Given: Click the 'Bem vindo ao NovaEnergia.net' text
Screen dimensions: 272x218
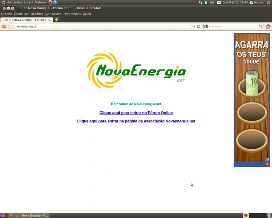Looking at the screenshot, I should (x=136, y=104).
